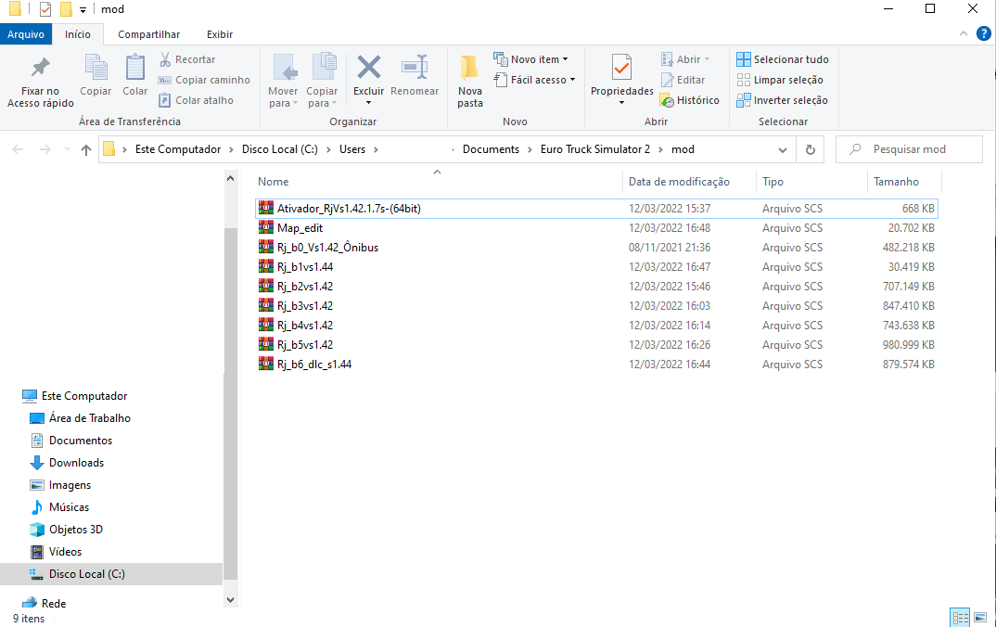Refresh the mod folder view
This screenshot has height=627, width=996.
coord(810,149)
